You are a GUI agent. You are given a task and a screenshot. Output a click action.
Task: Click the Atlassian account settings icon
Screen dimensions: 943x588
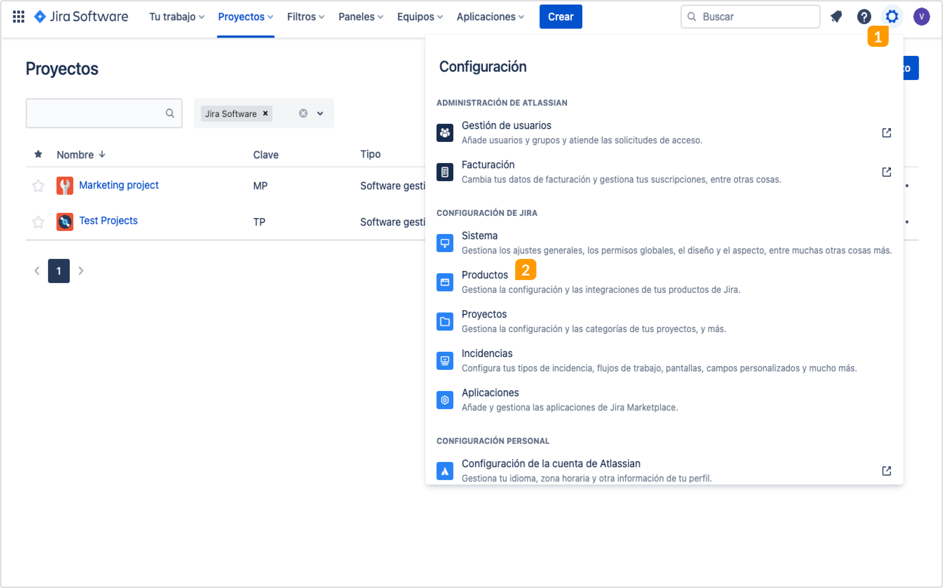coord(445,471)
